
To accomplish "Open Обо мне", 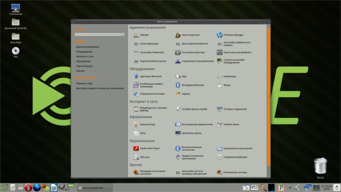I will (141, 157).
